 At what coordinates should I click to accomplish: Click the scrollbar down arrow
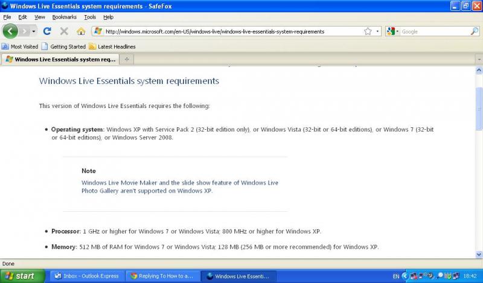[x=479, y=255]
